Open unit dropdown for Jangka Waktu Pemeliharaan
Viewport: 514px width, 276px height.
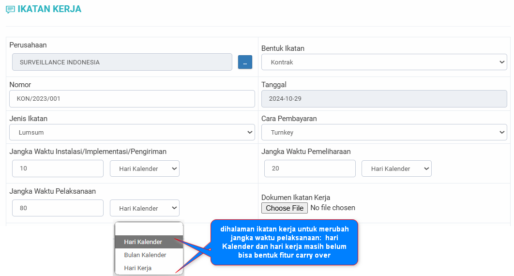coord(396,169)
